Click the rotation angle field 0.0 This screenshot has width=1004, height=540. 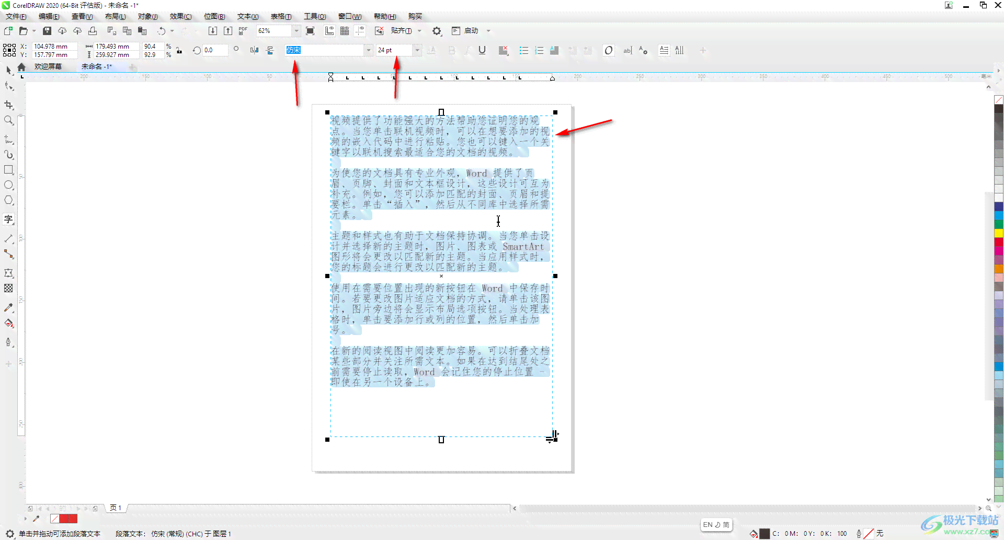pyautogui.click(x=215, y=50)
